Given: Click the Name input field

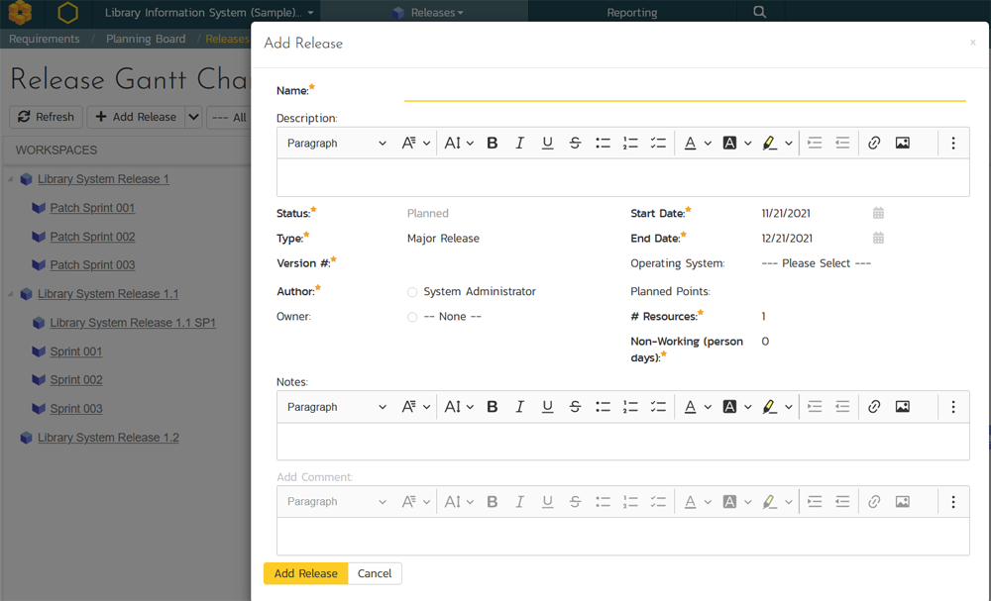Looking at the screenshot, I should [x=684, y=90].
